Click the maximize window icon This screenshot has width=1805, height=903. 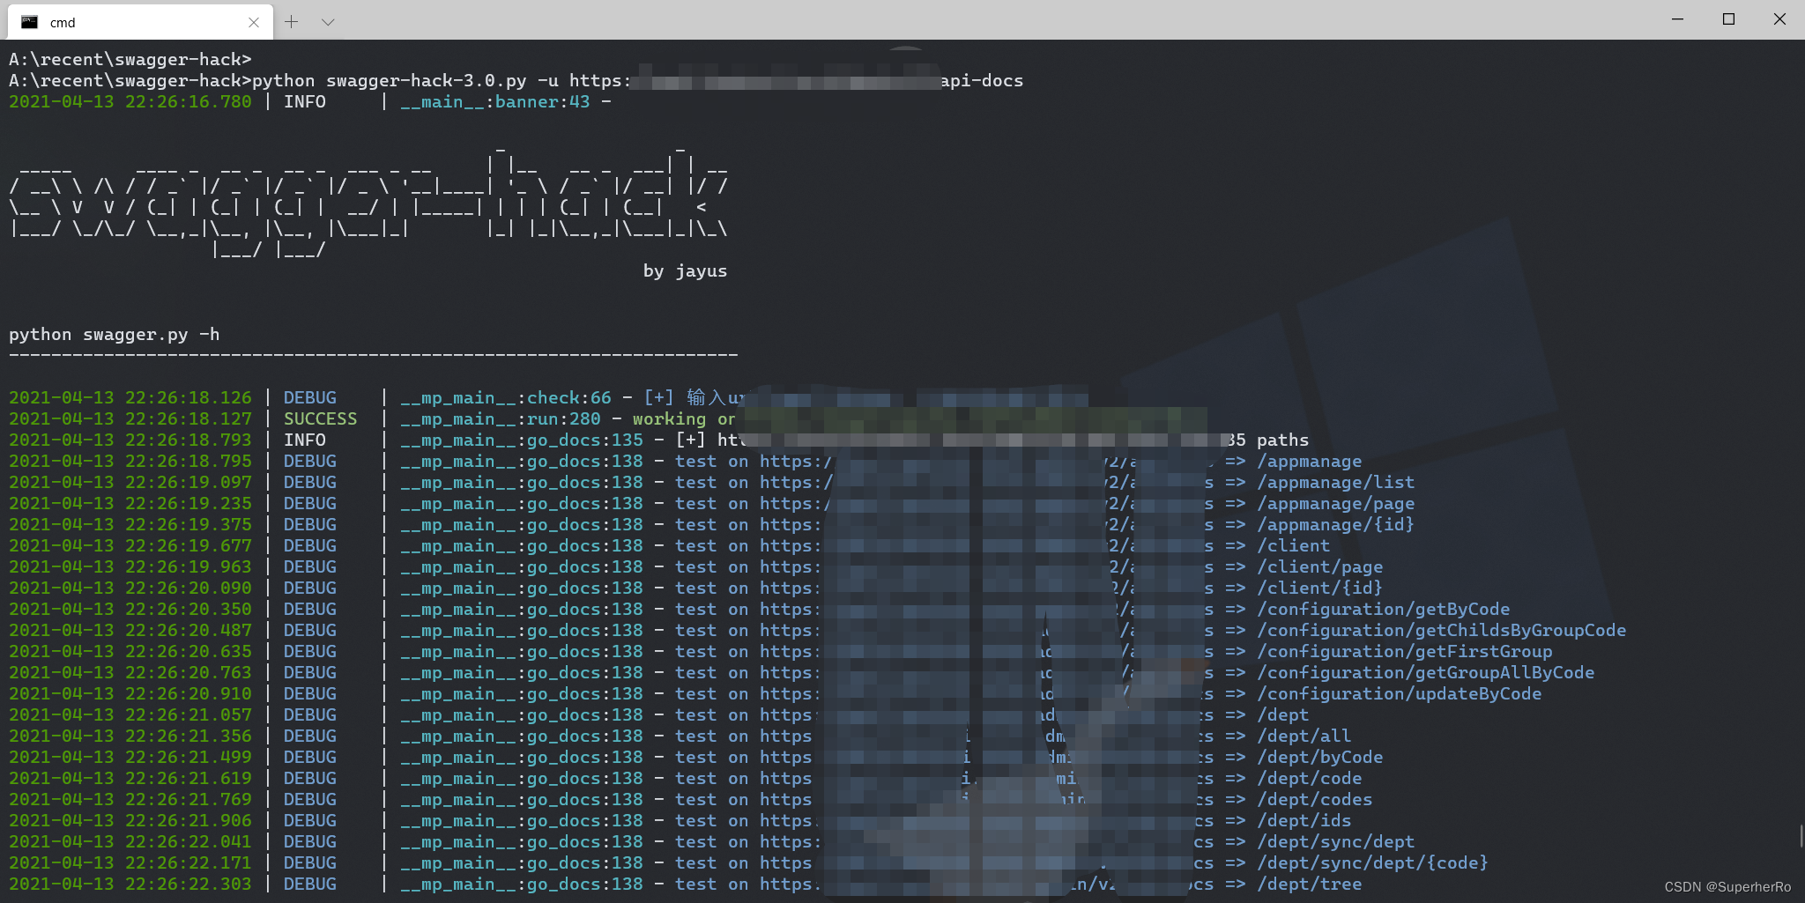(1730, 19)
